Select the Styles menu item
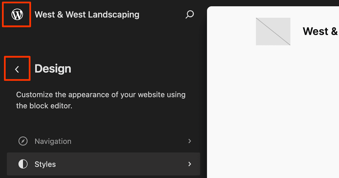Image resolution: width=339 pixels, height=178 pixels. coord(45,164)
